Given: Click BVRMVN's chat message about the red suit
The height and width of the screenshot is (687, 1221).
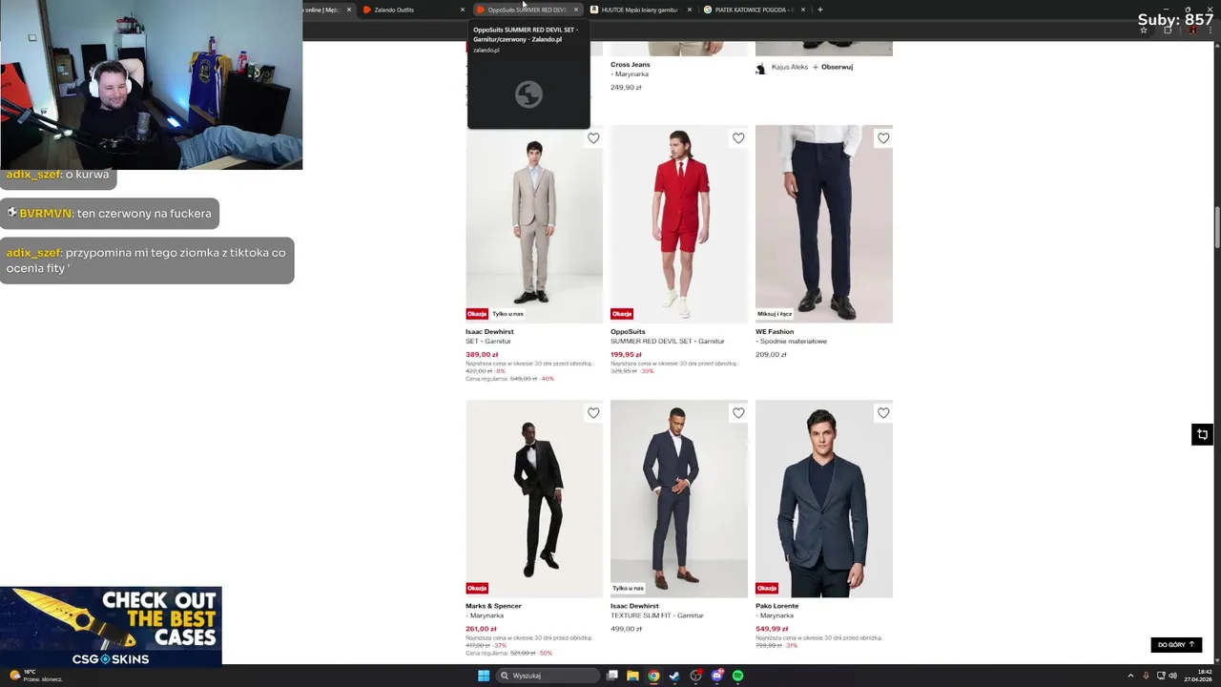Looking at the screenshot, I should coord(110,214).
